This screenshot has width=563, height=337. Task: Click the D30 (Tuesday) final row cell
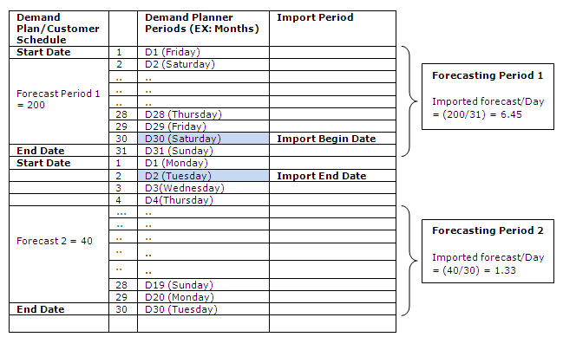point(203,309)
